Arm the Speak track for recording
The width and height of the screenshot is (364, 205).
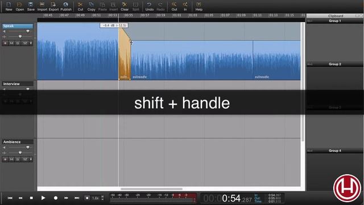click(5, 43)
